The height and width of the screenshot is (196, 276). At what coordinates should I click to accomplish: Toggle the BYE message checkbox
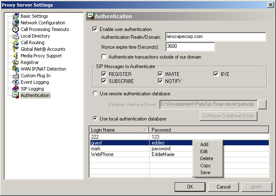click(216, 74)
